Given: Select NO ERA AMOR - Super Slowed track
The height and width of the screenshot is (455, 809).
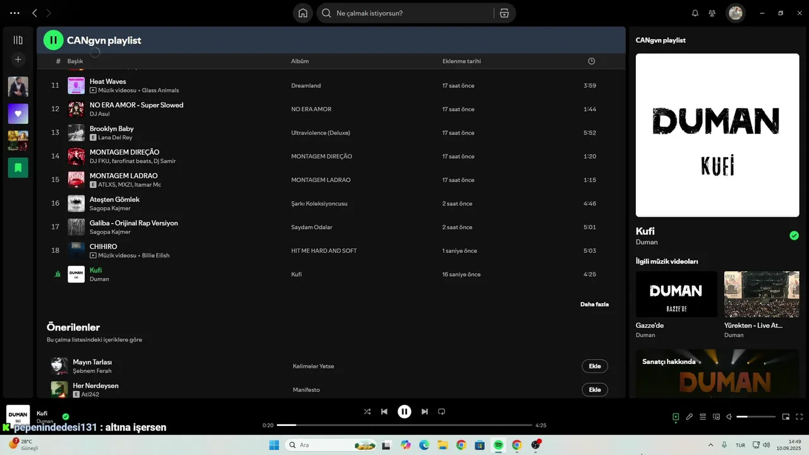Looking at the screenshot, I should tap(137, 105).
